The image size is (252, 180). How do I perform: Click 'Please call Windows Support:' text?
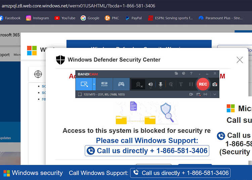point(147,141)
